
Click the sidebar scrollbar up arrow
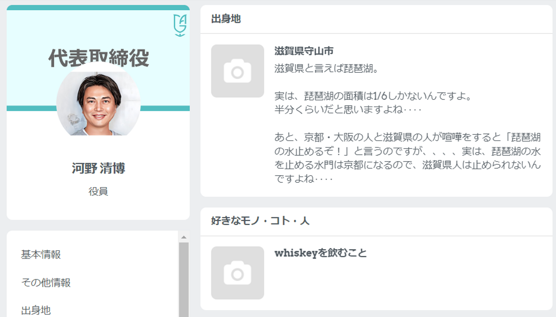click(x=184, y=237)
